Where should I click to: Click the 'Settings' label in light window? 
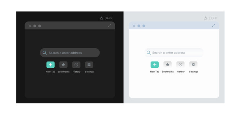click(194, 72)
